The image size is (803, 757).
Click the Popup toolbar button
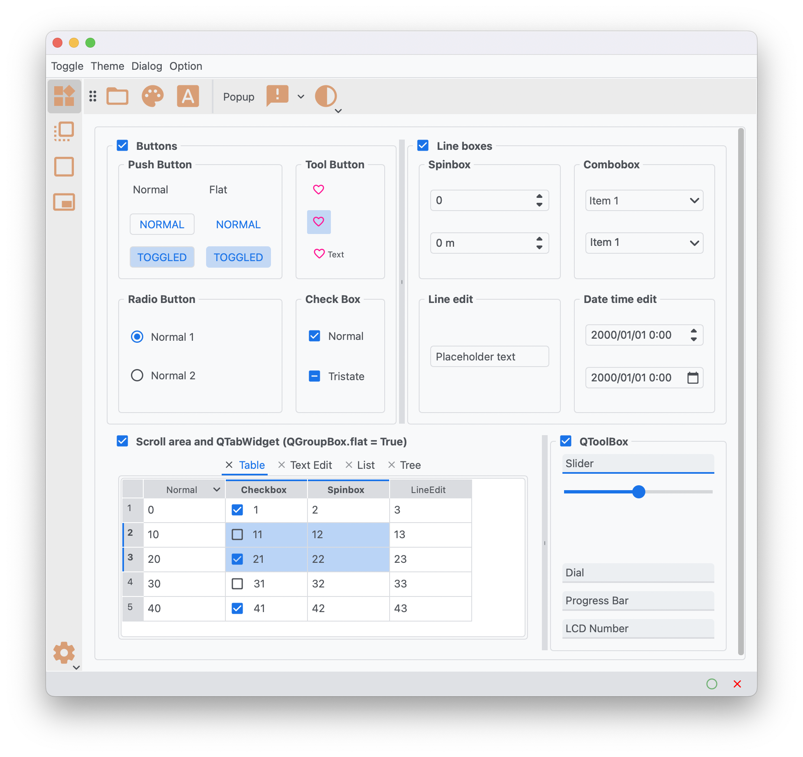tap(239, 97)
